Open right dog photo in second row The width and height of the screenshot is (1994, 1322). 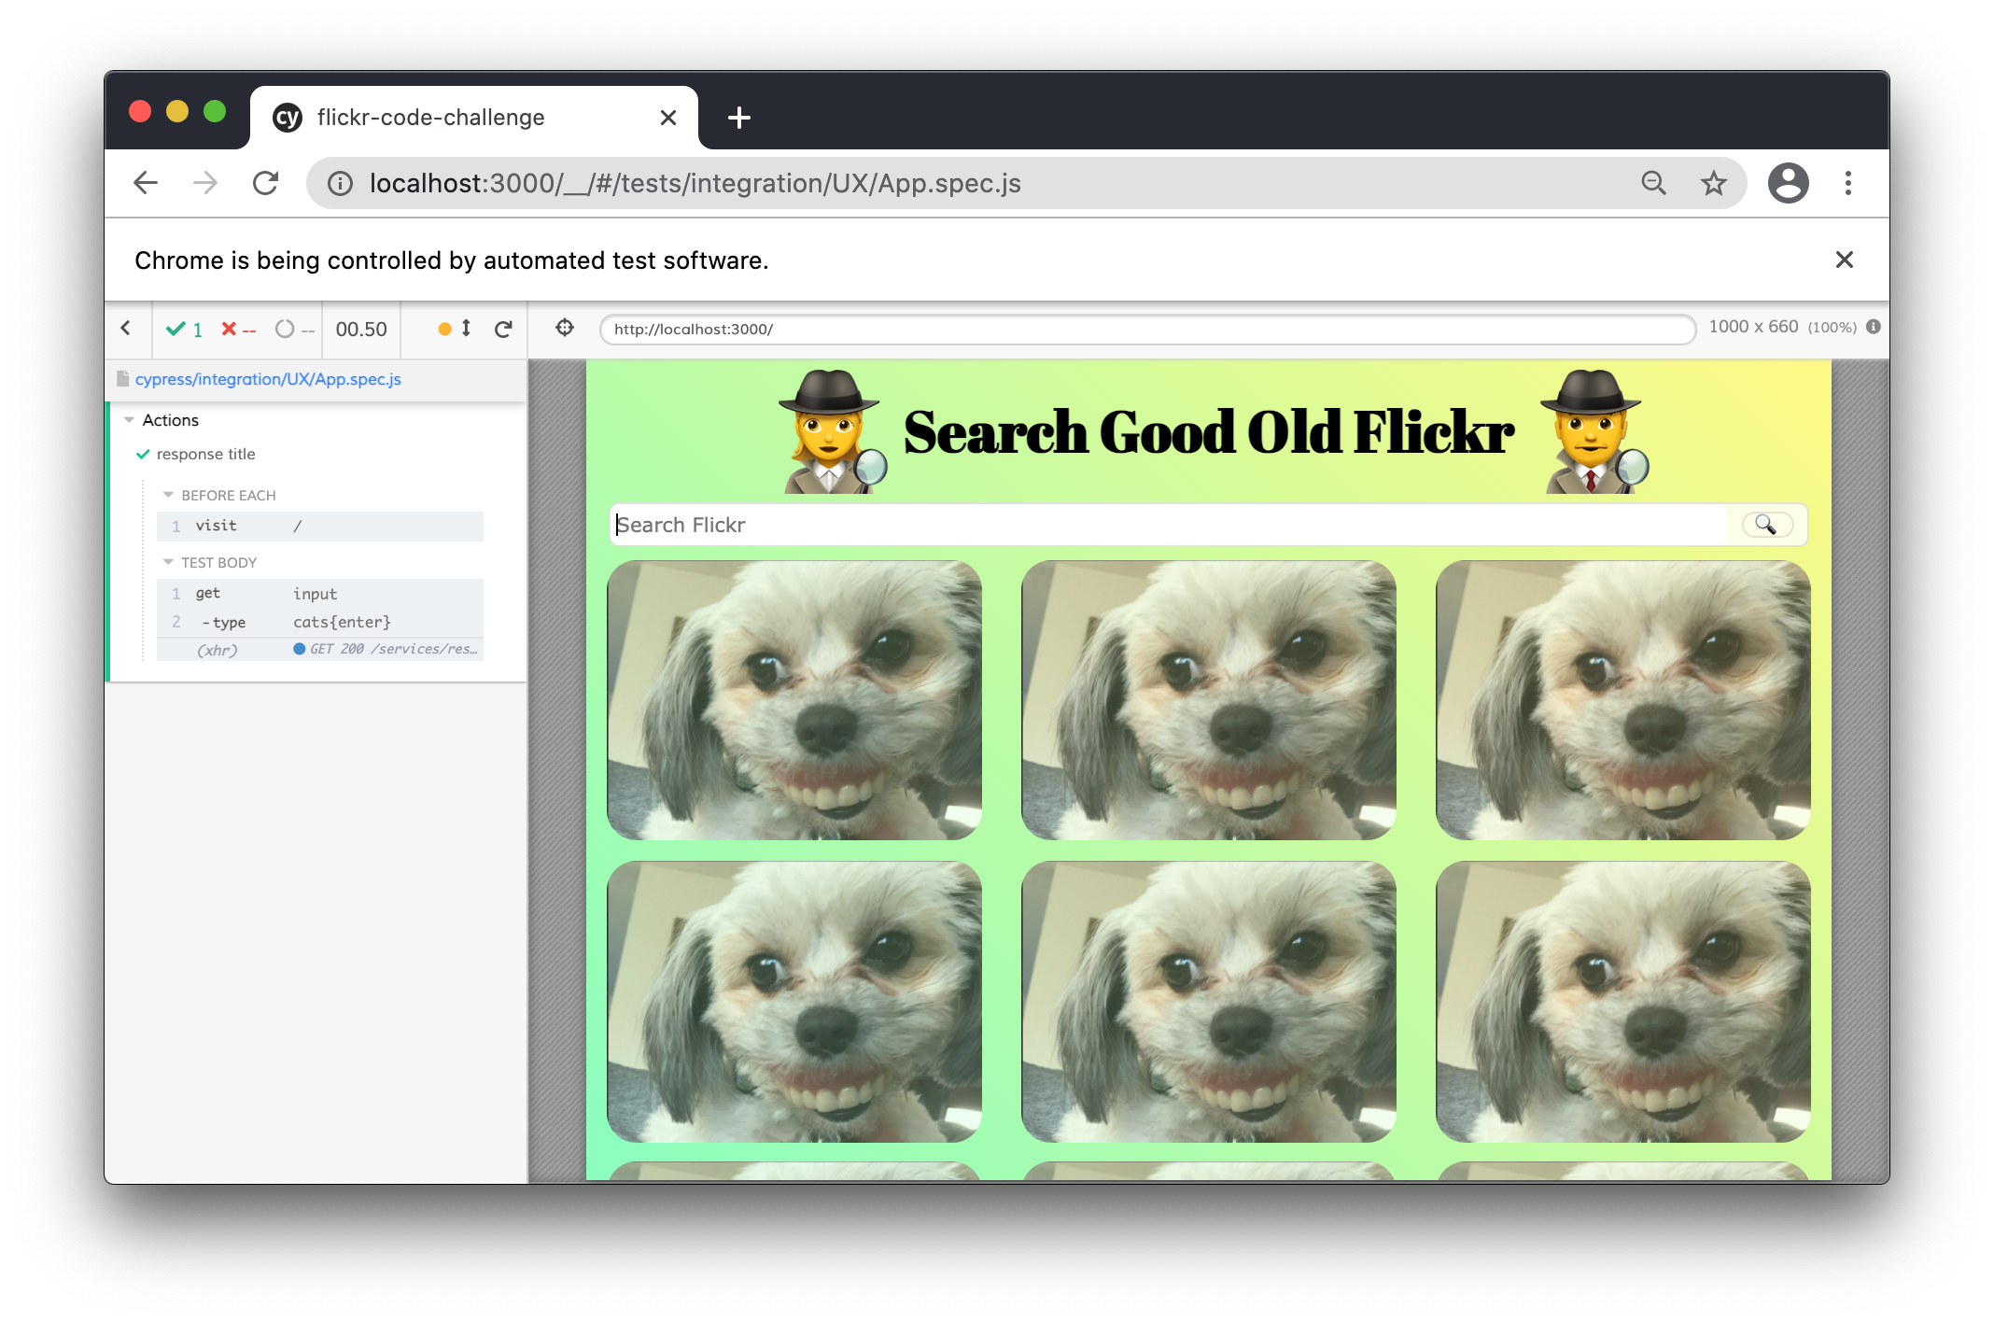click(x=1623, y=1002)
